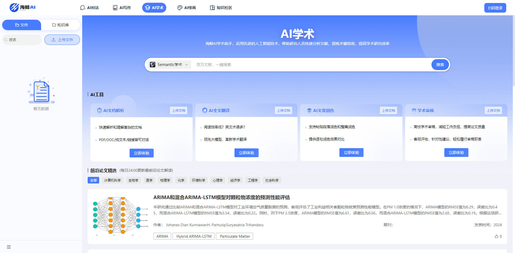The width and height of the screenshot is (515, 253).
Task: Click the 知识社区 book icon
Action: click(x=212, y=8)
